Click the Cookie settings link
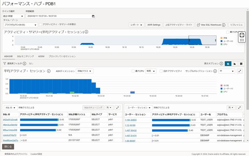Screen dimensions: 249x156 click(x=36, y=154)
